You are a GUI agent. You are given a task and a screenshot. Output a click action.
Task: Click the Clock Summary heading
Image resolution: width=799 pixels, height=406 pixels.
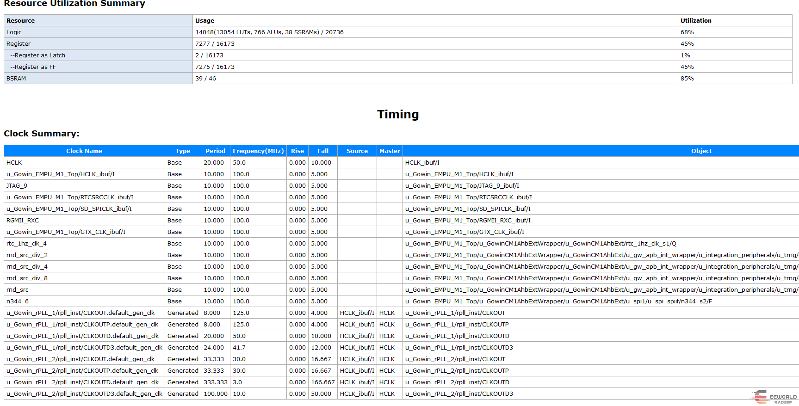point(42,134)
